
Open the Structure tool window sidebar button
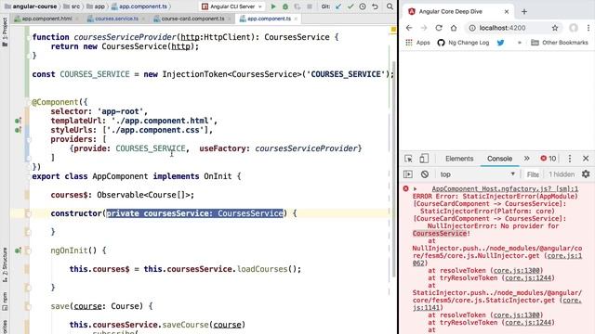(5, 265)
